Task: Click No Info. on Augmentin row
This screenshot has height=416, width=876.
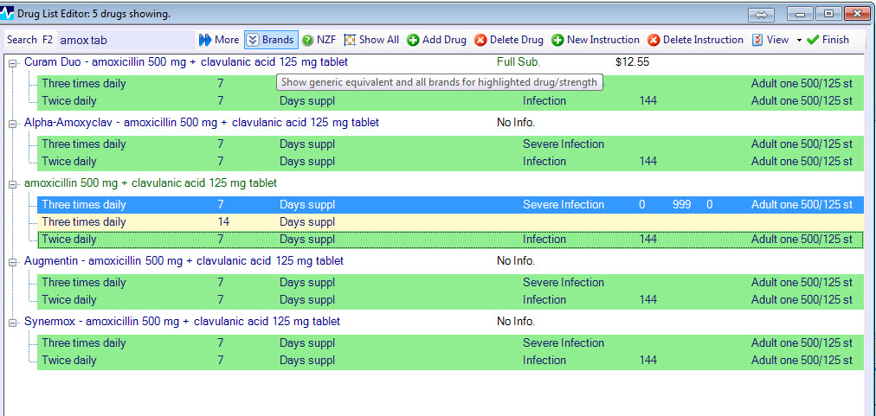Action: point(516,261)
